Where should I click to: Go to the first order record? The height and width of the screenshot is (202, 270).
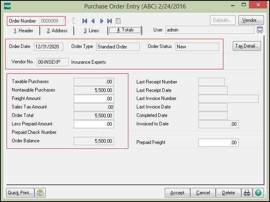pos(85,21)
